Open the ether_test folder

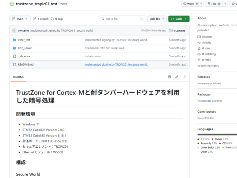24,40
